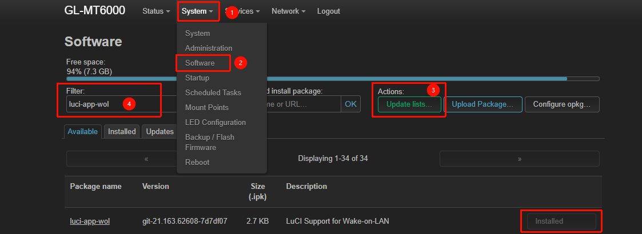This screenshot has height=234, width=642.
Task: Open the Network dropdown menu
Action: click(x=288, y=11)
